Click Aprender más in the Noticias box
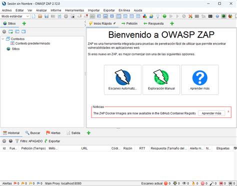Screen dimensions: 237x186 [x=211, y=113]
